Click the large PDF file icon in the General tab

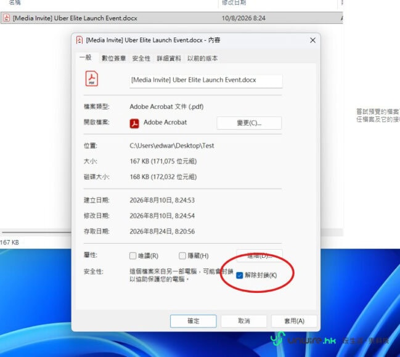(92, 79)
